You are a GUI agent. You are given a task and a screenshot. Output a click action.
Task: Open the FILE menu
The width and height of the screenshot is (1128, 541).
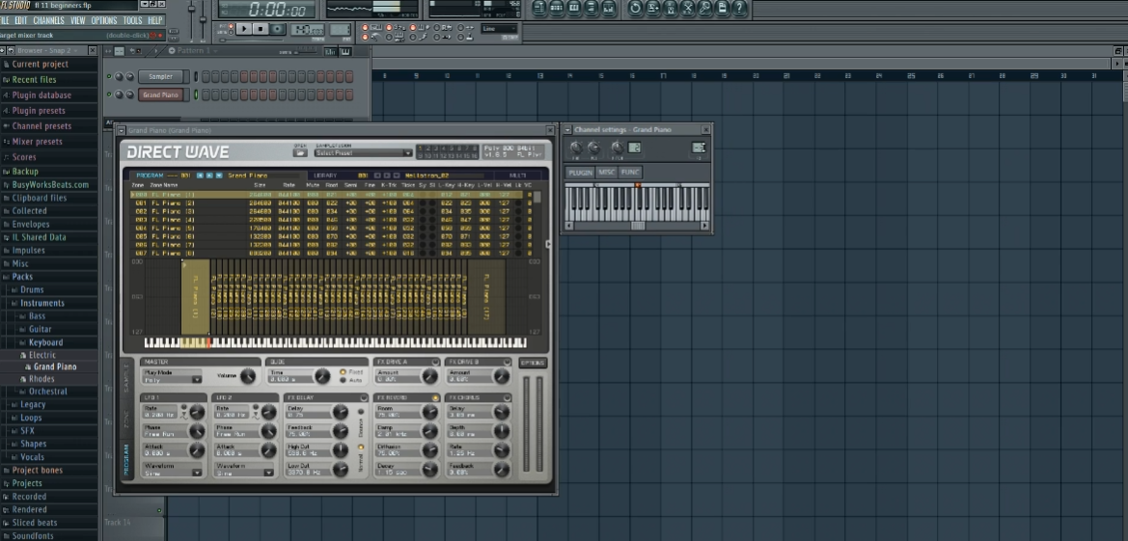coord(4,20)
